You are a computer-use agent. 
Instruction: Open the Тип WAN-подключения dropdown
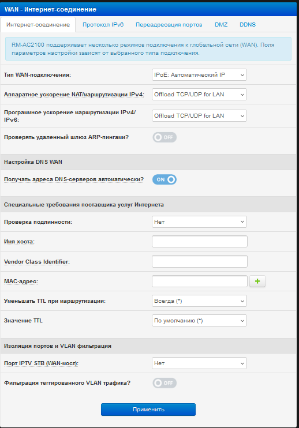(199, 75)
